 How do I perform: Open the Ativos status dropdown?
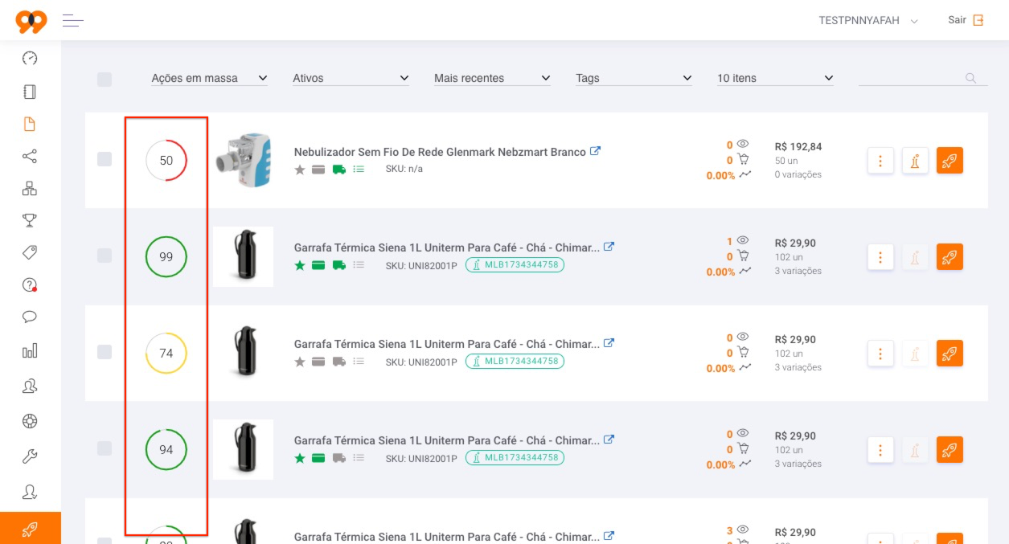point(351,78)
